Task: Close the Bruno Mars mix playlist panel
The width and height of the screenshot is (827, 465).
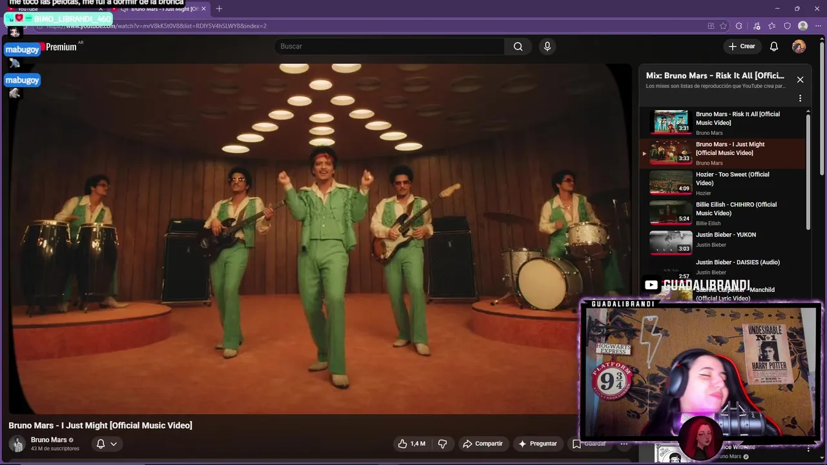Action: (800, 79)
